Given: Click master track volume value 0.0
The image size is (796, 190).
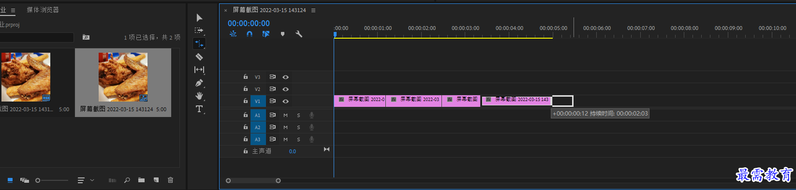Looking at the screenshot, I should (x=293, y=151).
